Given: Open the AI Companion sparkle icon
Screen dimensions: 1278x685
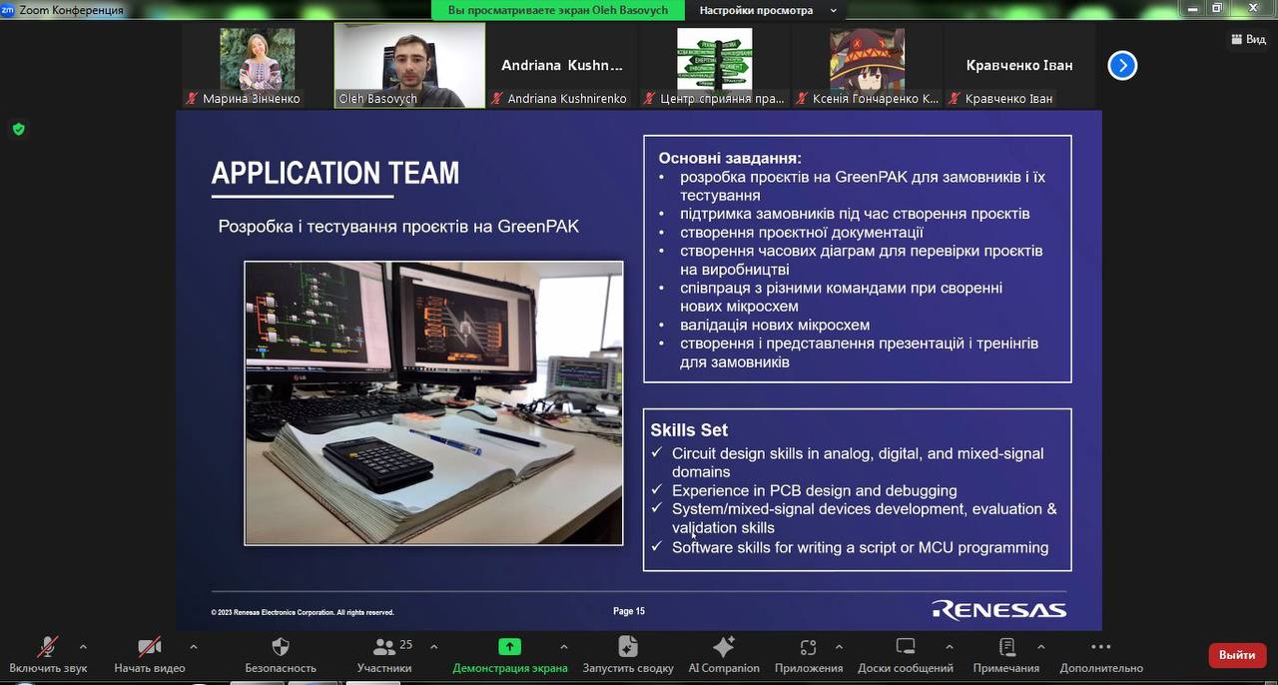Looking at the screenshot, I should (x=724, y=647).
